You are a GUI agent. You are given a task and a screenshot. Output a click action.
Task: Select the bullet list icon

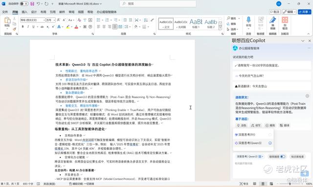[98, 20]
